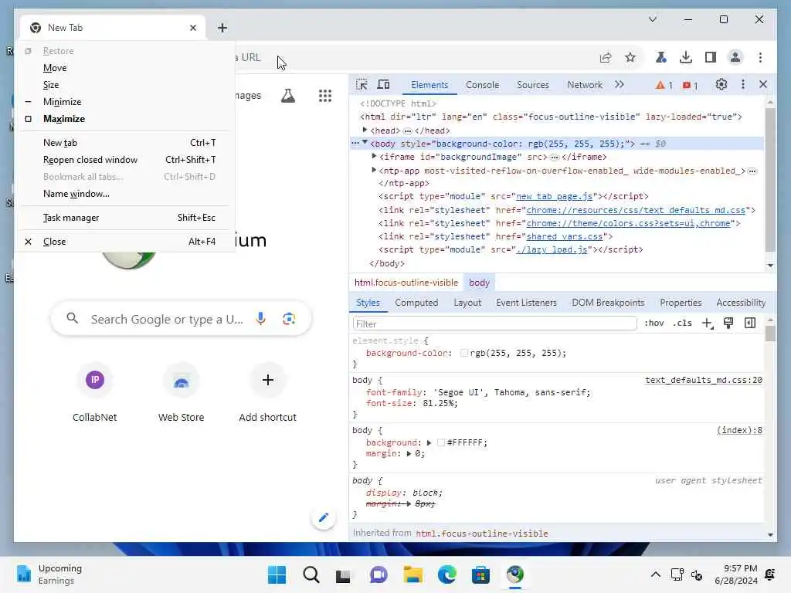Bookmark this tab with the star icon
This screenshot has height=593, width=791.
click(630, 57)
